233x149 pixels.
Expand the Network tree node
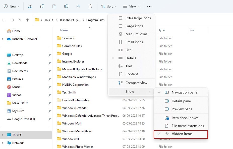pos(3,143)
